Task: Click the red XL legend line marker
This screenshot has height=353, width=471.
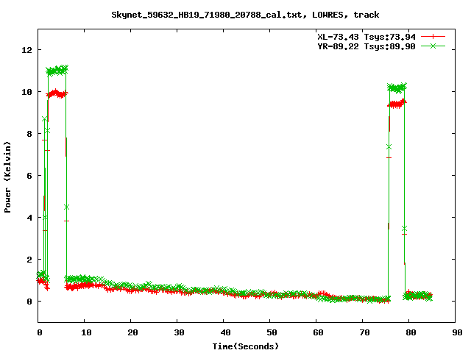Action: 433,37
